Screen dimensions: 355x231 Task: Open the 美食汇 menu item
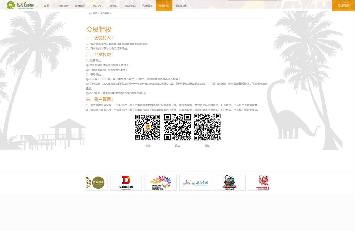click(x=114, y=6)
